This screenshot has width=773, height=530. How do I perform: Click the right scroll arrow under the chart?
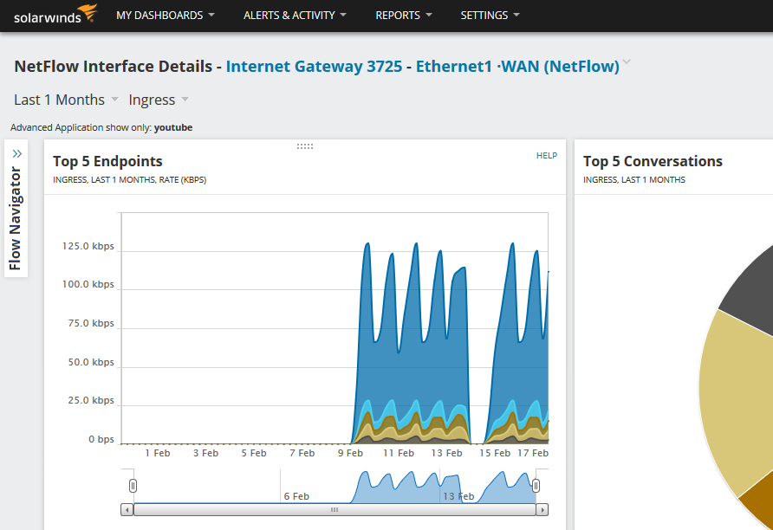pyautogui.click(x=542, y=510)
